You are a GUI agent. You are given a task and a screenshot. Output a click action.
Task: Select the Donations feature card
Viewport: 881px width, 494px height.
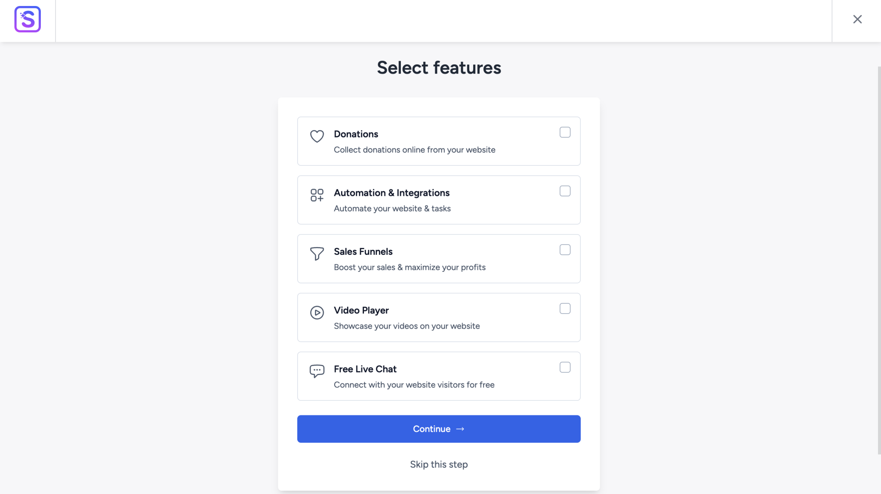coord(438,141)
